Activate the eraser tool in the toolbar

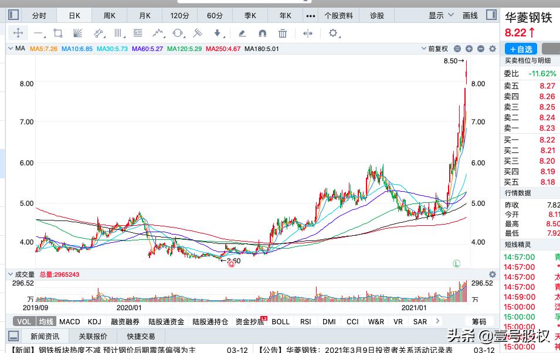(242, 33)
